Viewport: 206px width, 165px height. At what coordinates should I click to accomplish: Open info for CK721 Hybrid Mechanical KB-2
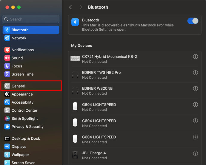(196, 56)
